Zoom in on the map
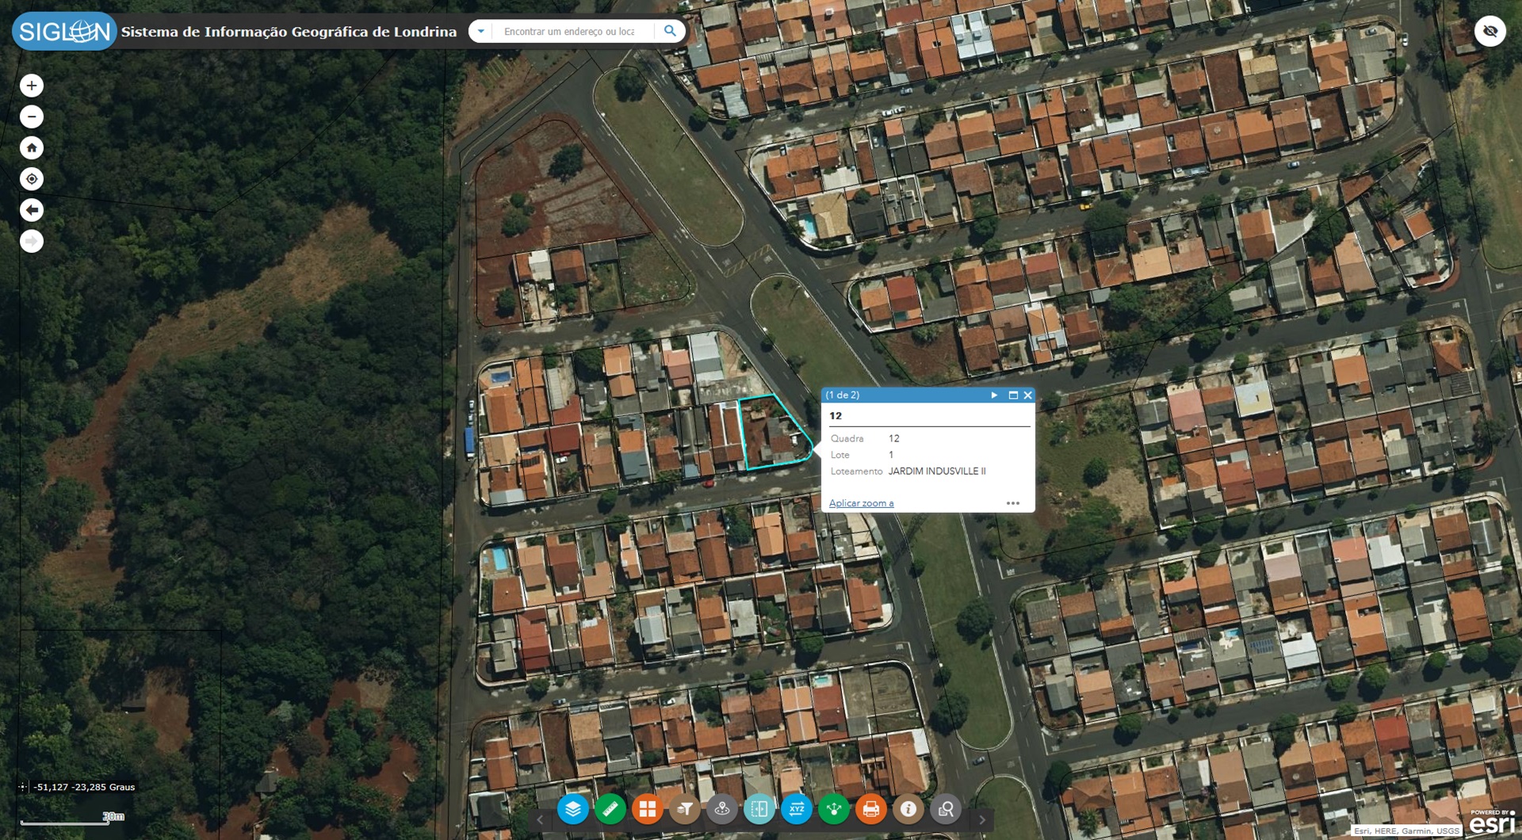This screenshot has height=840, width=1522. click(32, 86)
